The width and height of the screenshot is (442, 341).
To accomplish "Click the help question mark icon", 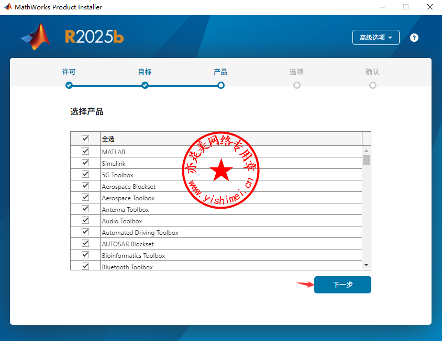I will click(414, 38).
